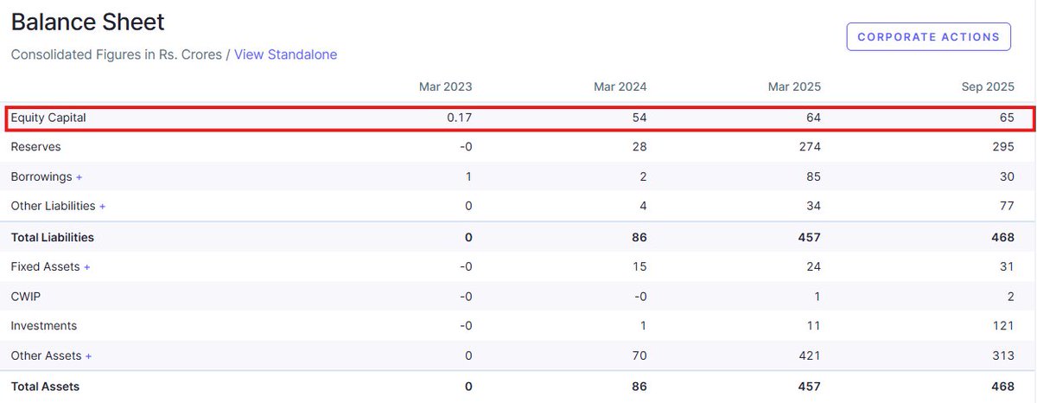1037x403 pixels.
Task: Open the Corporate Actions button
Action: tap(928, 36)
